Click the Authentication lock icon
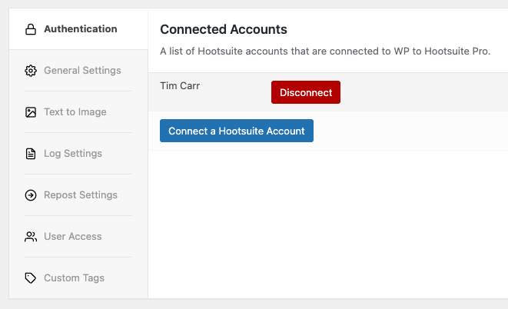The width and height of the screenshot is (508, 309). point(31,29)
